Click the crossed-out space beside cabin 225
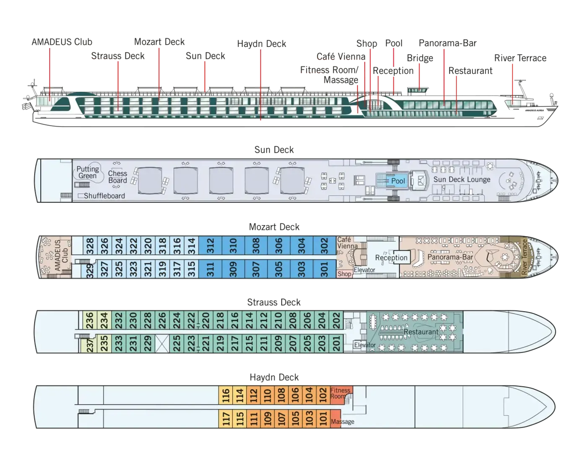The width and height of the screenshot is (587, 463). pos(162,343)
